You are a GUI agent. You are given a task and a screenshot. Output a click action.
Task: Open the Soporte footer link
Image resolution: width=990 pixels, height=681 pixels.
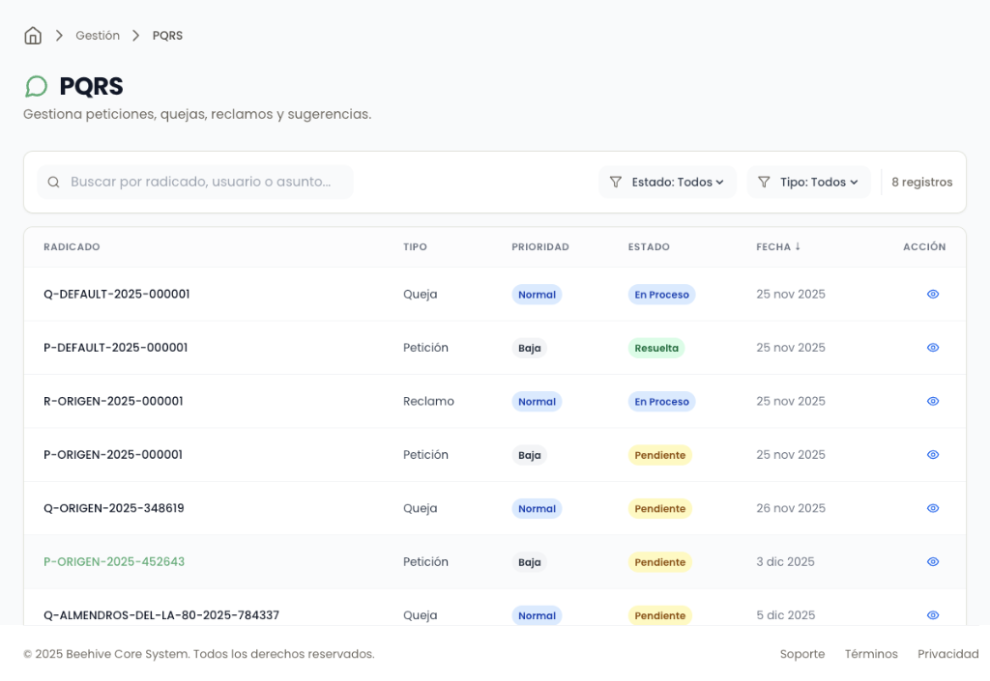pyautogui.click(x=801, y=654)
